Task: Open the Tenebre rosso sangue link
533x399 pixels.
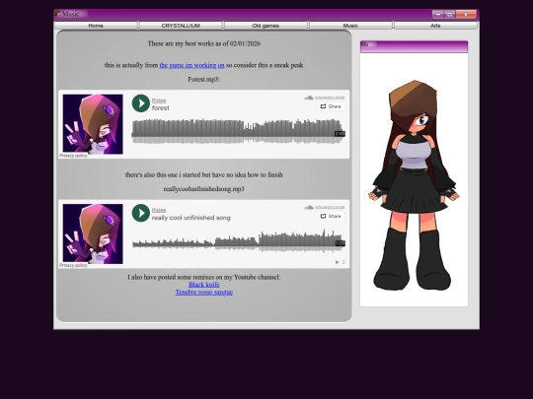Action: 204,293
